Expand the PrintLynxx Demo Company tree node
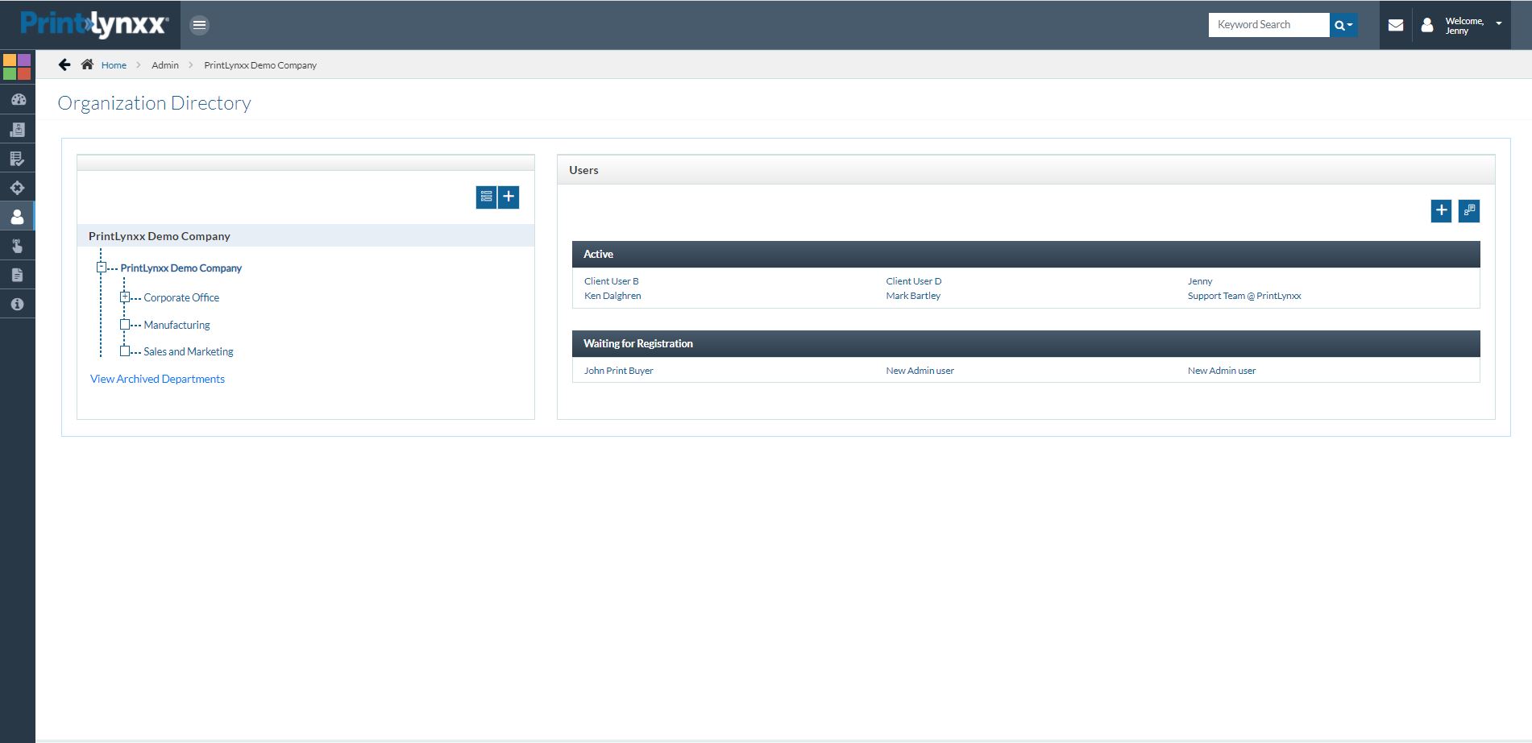The image size is (1532, 743). pos(101,267)
